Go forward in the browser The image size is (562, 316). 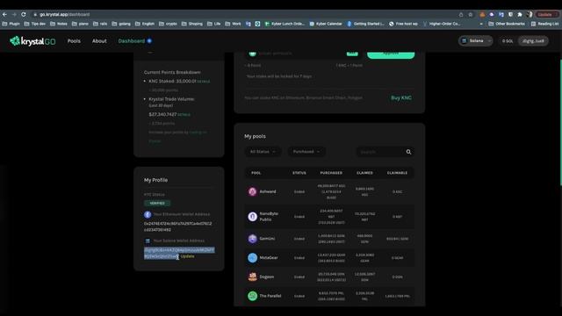point(14,14)
